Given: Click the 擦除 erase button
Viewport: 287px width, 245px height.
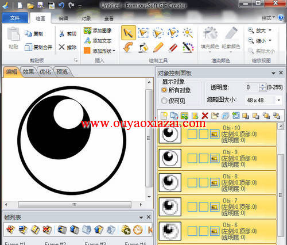Looking at the screenshot, I should tap(68, 47).
